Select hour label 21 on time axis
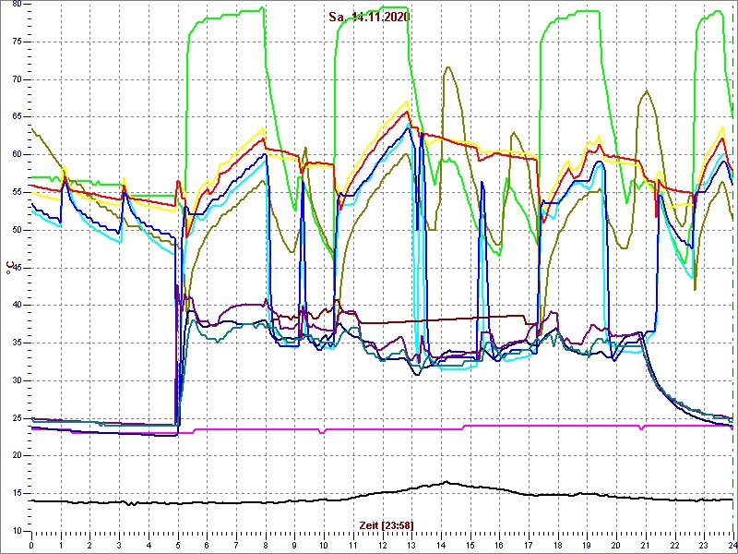738x554 pixels. (x=645, y=545)
